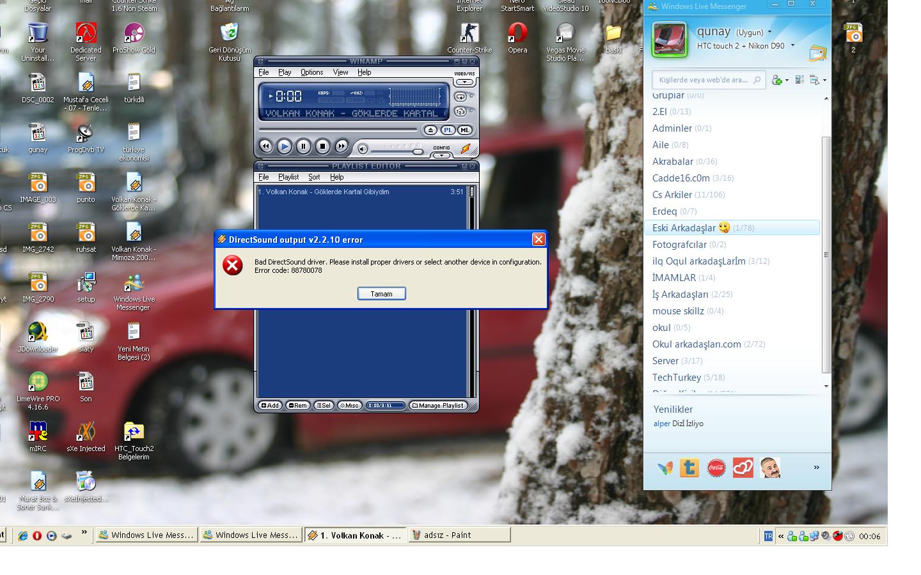Click Winamp Next track button
921x575 pixels.
coord(342,146)
